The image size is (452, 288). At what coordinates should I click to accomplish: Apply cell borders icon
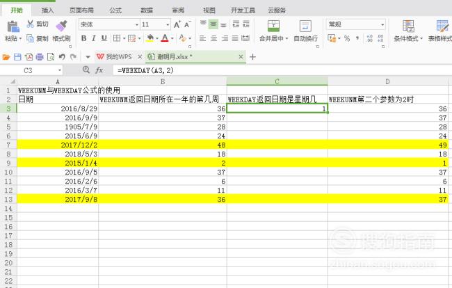click(x=117, y=38)
